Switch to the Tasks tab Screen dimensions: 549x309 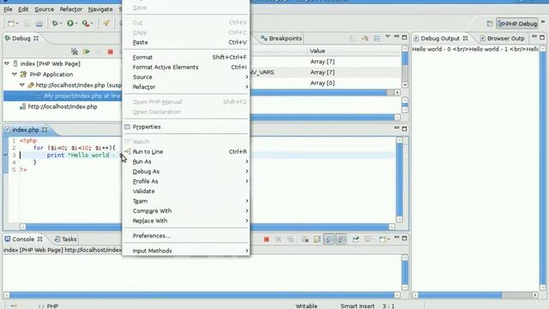pyautogui.click(x=65, y=239)
